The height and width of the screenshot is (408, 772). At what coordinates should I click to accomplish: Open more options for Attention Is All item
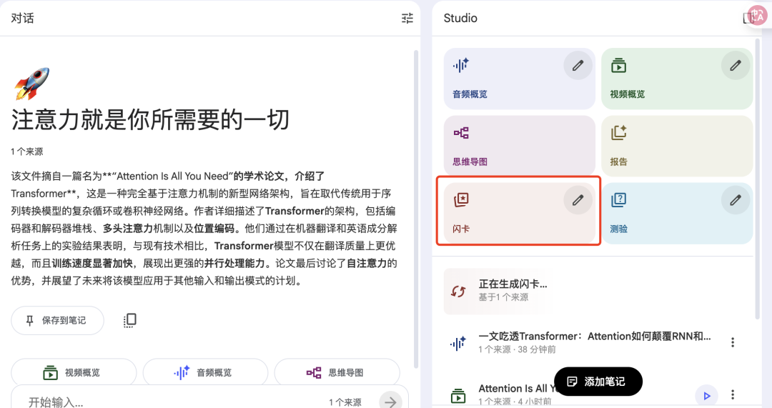pos(733,394)
